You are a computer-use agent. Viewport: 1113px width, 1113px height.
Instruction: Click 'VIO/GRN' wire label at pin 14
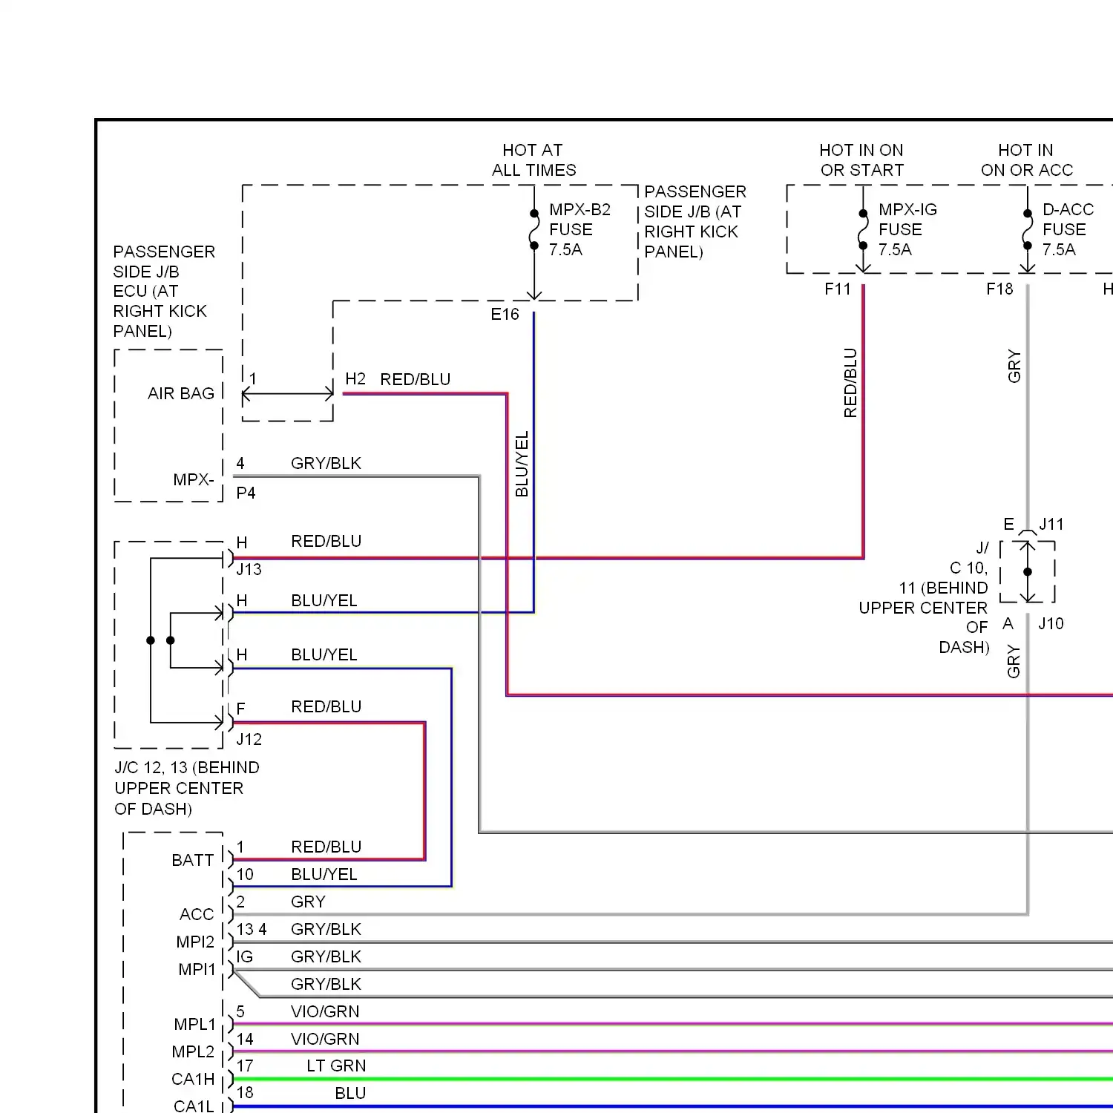(325, 1039)
